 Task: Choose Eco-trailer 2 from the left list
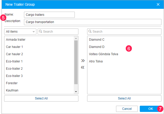click(x=14, y=69)
